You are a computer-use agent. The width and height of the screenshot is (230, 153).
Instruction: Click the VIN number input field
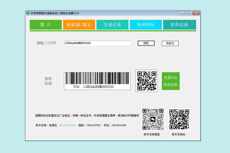(97, 43)
